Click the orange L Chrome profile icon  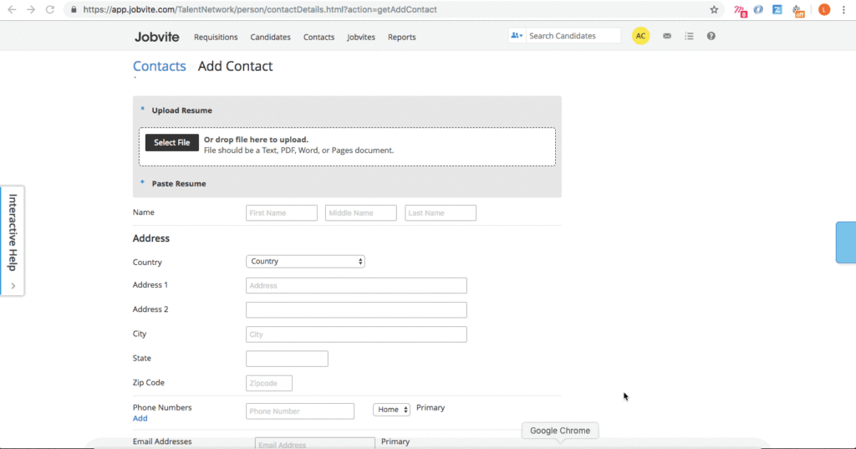[x=824, y=10]
